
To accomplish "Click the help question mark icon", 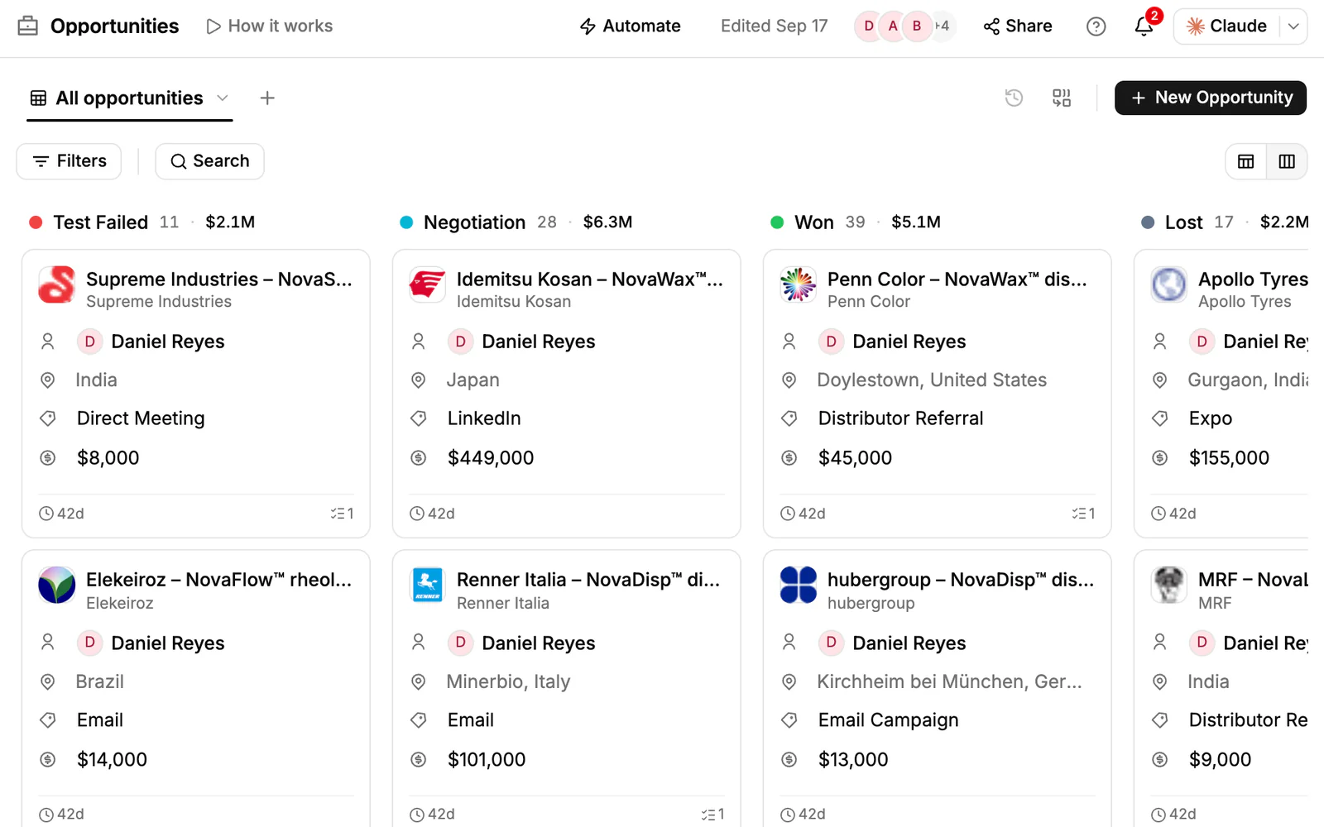I will coord(1096,26).
